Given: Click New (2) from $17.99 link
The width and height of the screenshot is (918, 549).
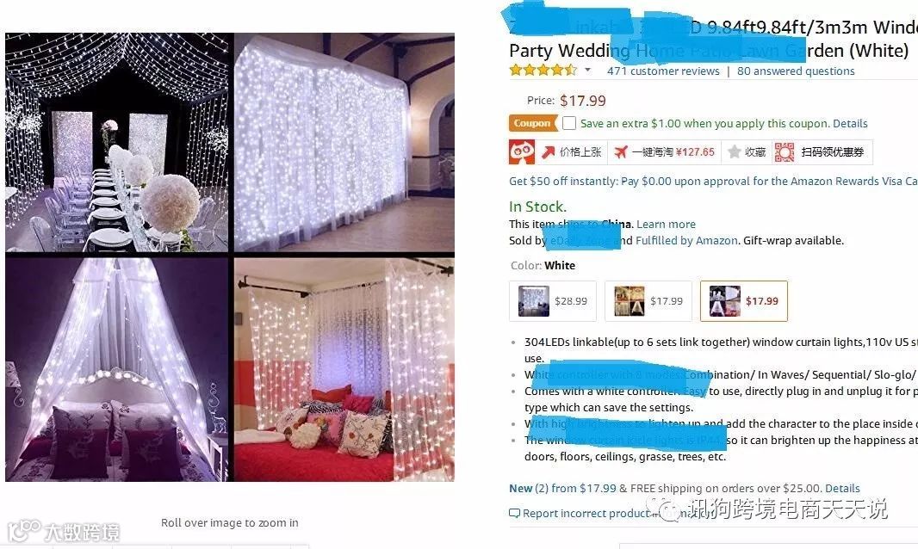Looking at the screenshot, I should pyautogui.click(x=562, y=488).
